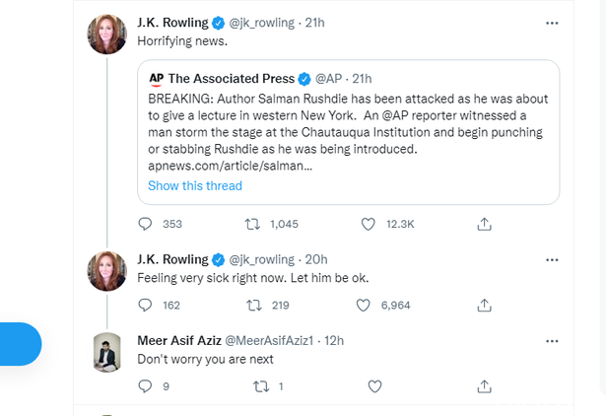Open Meer Asif Aziz's profile picture
The height and width of the screenshot is (416, 606).
[x=105, y=353]
